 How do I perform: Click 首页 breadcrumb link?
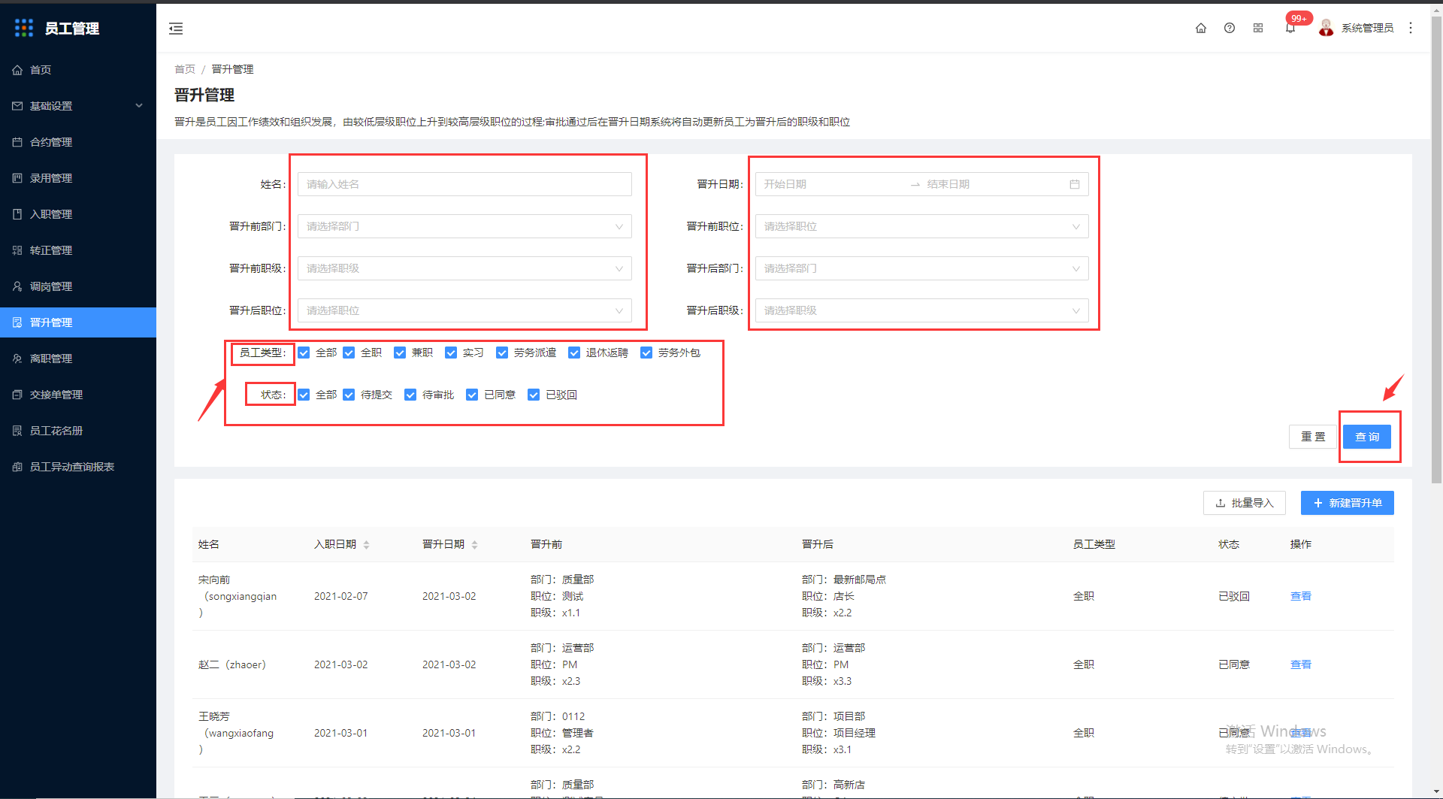(185, 69)
